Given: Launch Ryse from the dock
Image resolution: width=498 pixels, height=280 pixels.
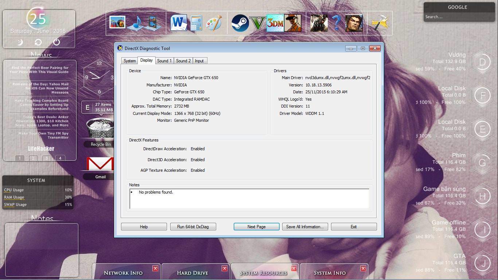Looking at the screenshot, I should [319, 23].
